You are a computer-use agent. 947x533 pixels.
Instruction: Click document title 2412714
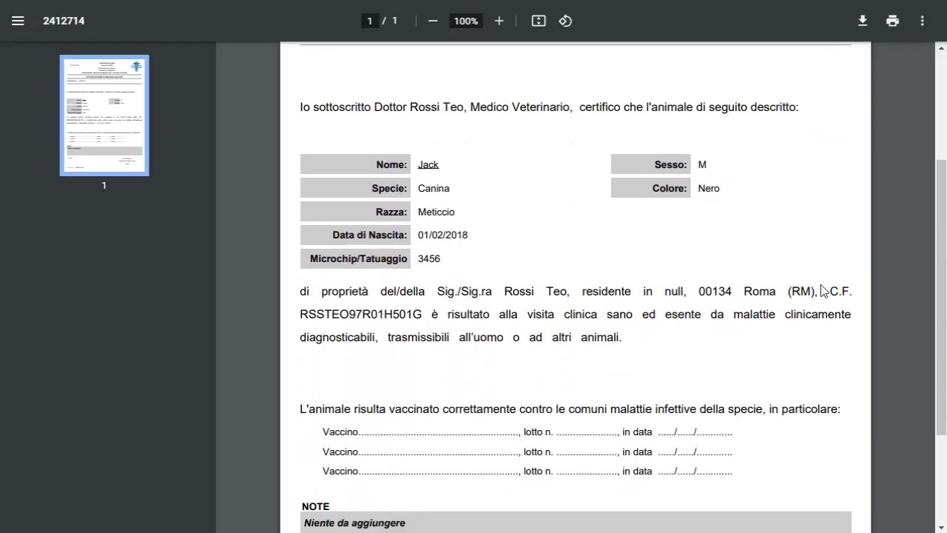pos(64,21)
